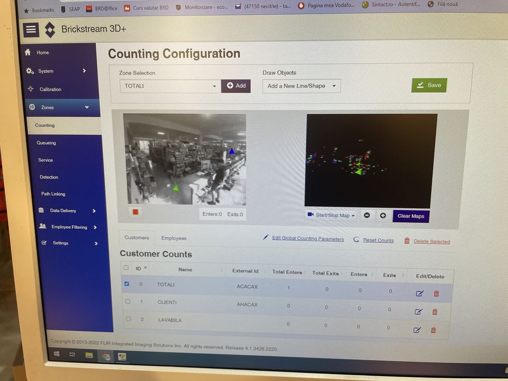Select Queueing under Zones

46,143
